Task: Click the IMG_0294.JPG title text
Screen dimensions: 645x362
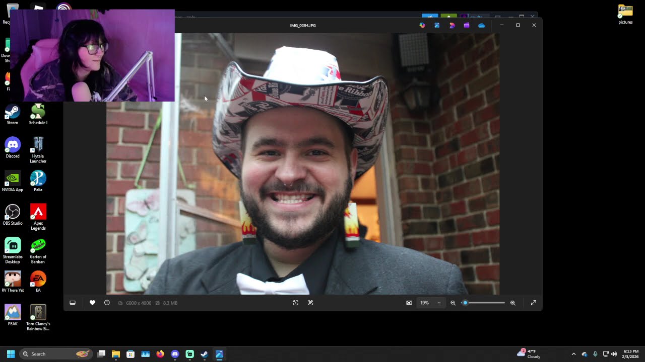Action: point(303,25)
